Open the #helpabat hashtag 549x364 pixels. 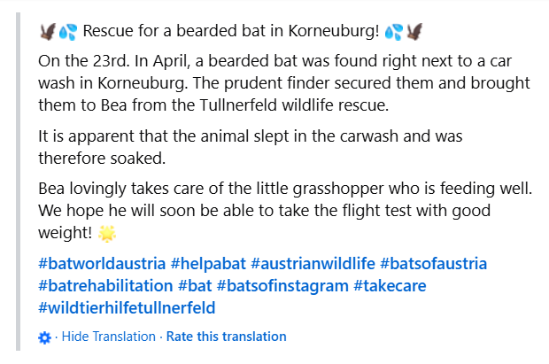point(208,264)
